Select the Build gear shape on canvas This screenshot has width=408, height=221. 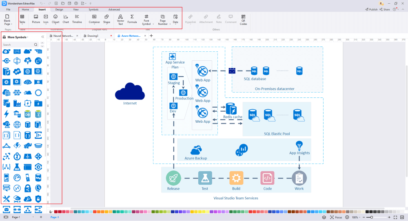point(236,178)
